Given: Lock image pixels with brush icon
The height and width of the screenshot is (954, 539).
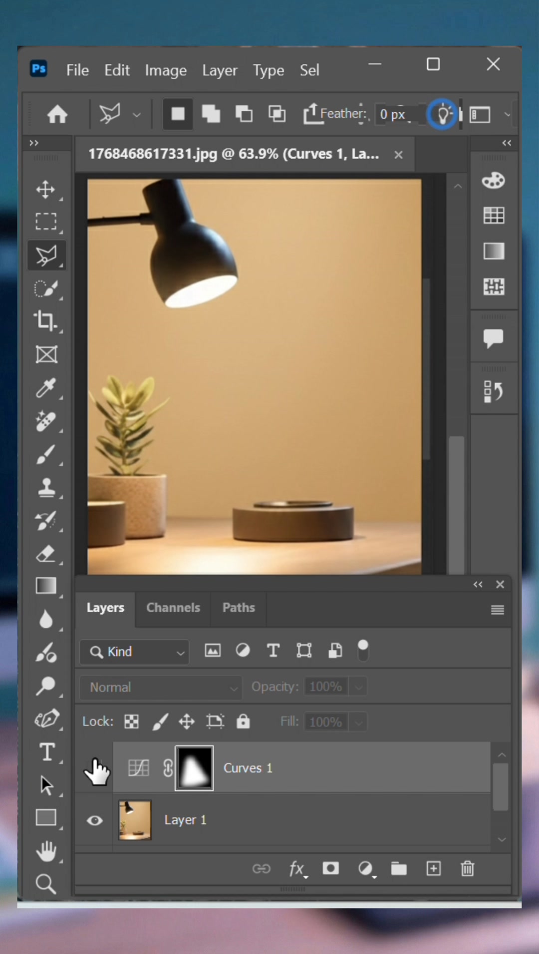Looking at the screenshot, I should [x=160, y=721].
